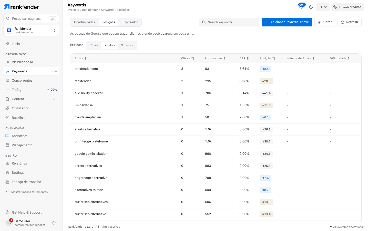
Task: Open the Assistente chat
Action: tap(31, 136)
